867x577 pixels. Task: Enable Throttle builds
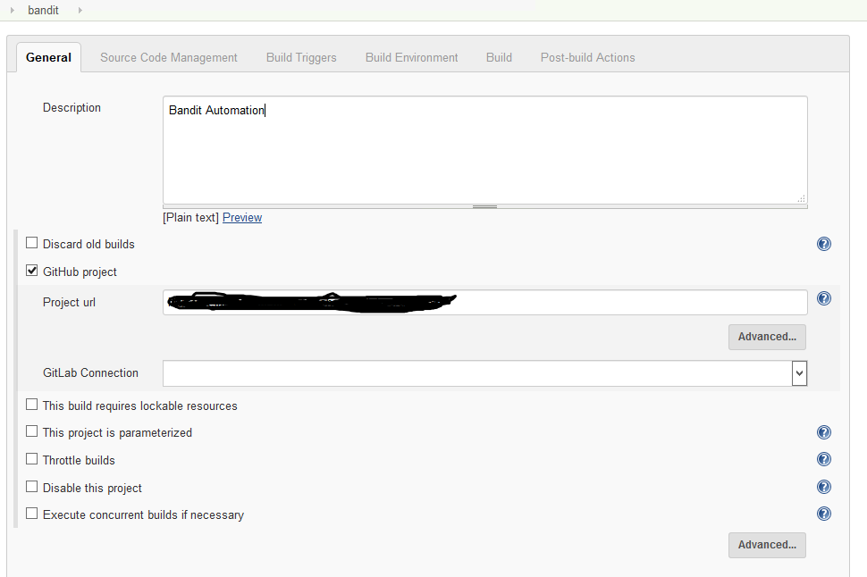[31, 459]
